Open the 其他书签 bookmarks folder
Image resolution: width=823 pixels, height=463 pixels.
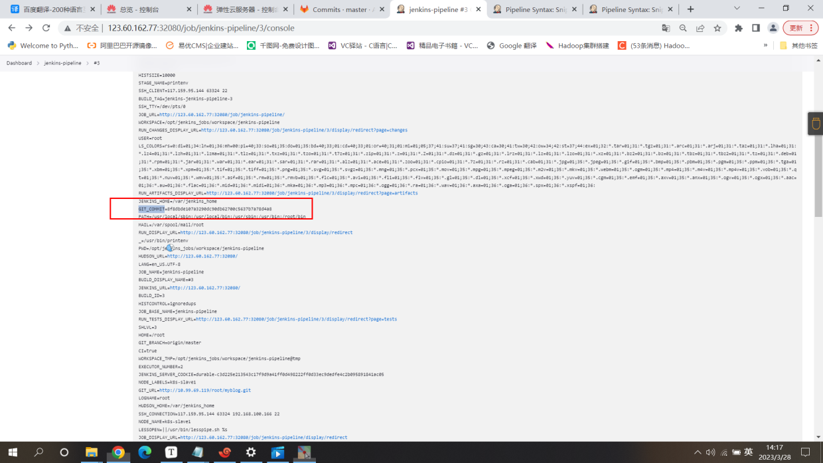[798, 46]
